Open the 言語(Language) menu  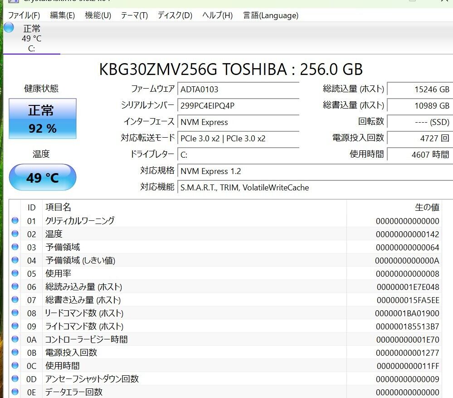pos(271,15)
